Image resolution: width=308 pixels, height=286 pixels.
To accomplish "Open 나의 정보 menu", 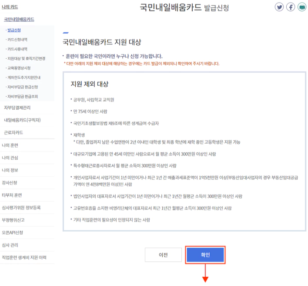I will pos(10,170).
